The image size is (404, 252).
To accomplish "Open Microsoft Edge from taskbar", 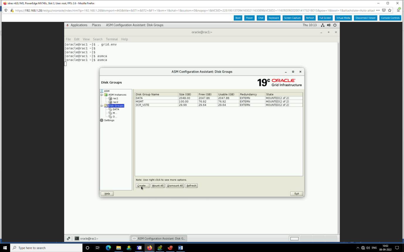I will click(x=108, y=248).
